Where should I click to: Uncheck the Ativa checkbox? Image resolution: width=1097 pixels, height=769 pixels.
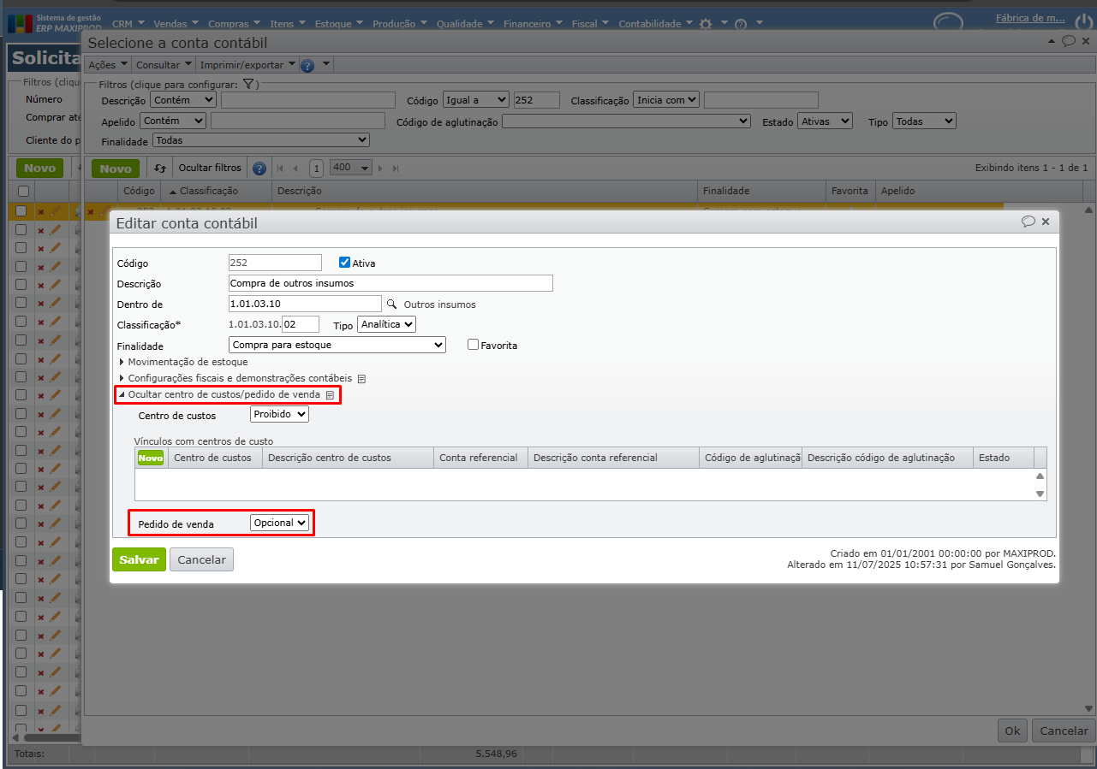click(x=345, y=263)
